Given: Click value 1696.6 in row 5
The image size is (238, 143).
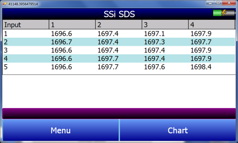Looking at the screenshot, I should [x=61, y=67].
